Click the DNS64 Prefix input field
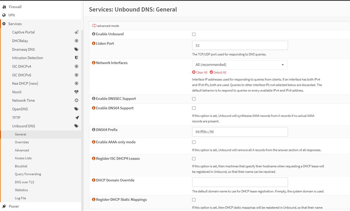This screenshot has width=350, height=211. (x=240, y=132)
